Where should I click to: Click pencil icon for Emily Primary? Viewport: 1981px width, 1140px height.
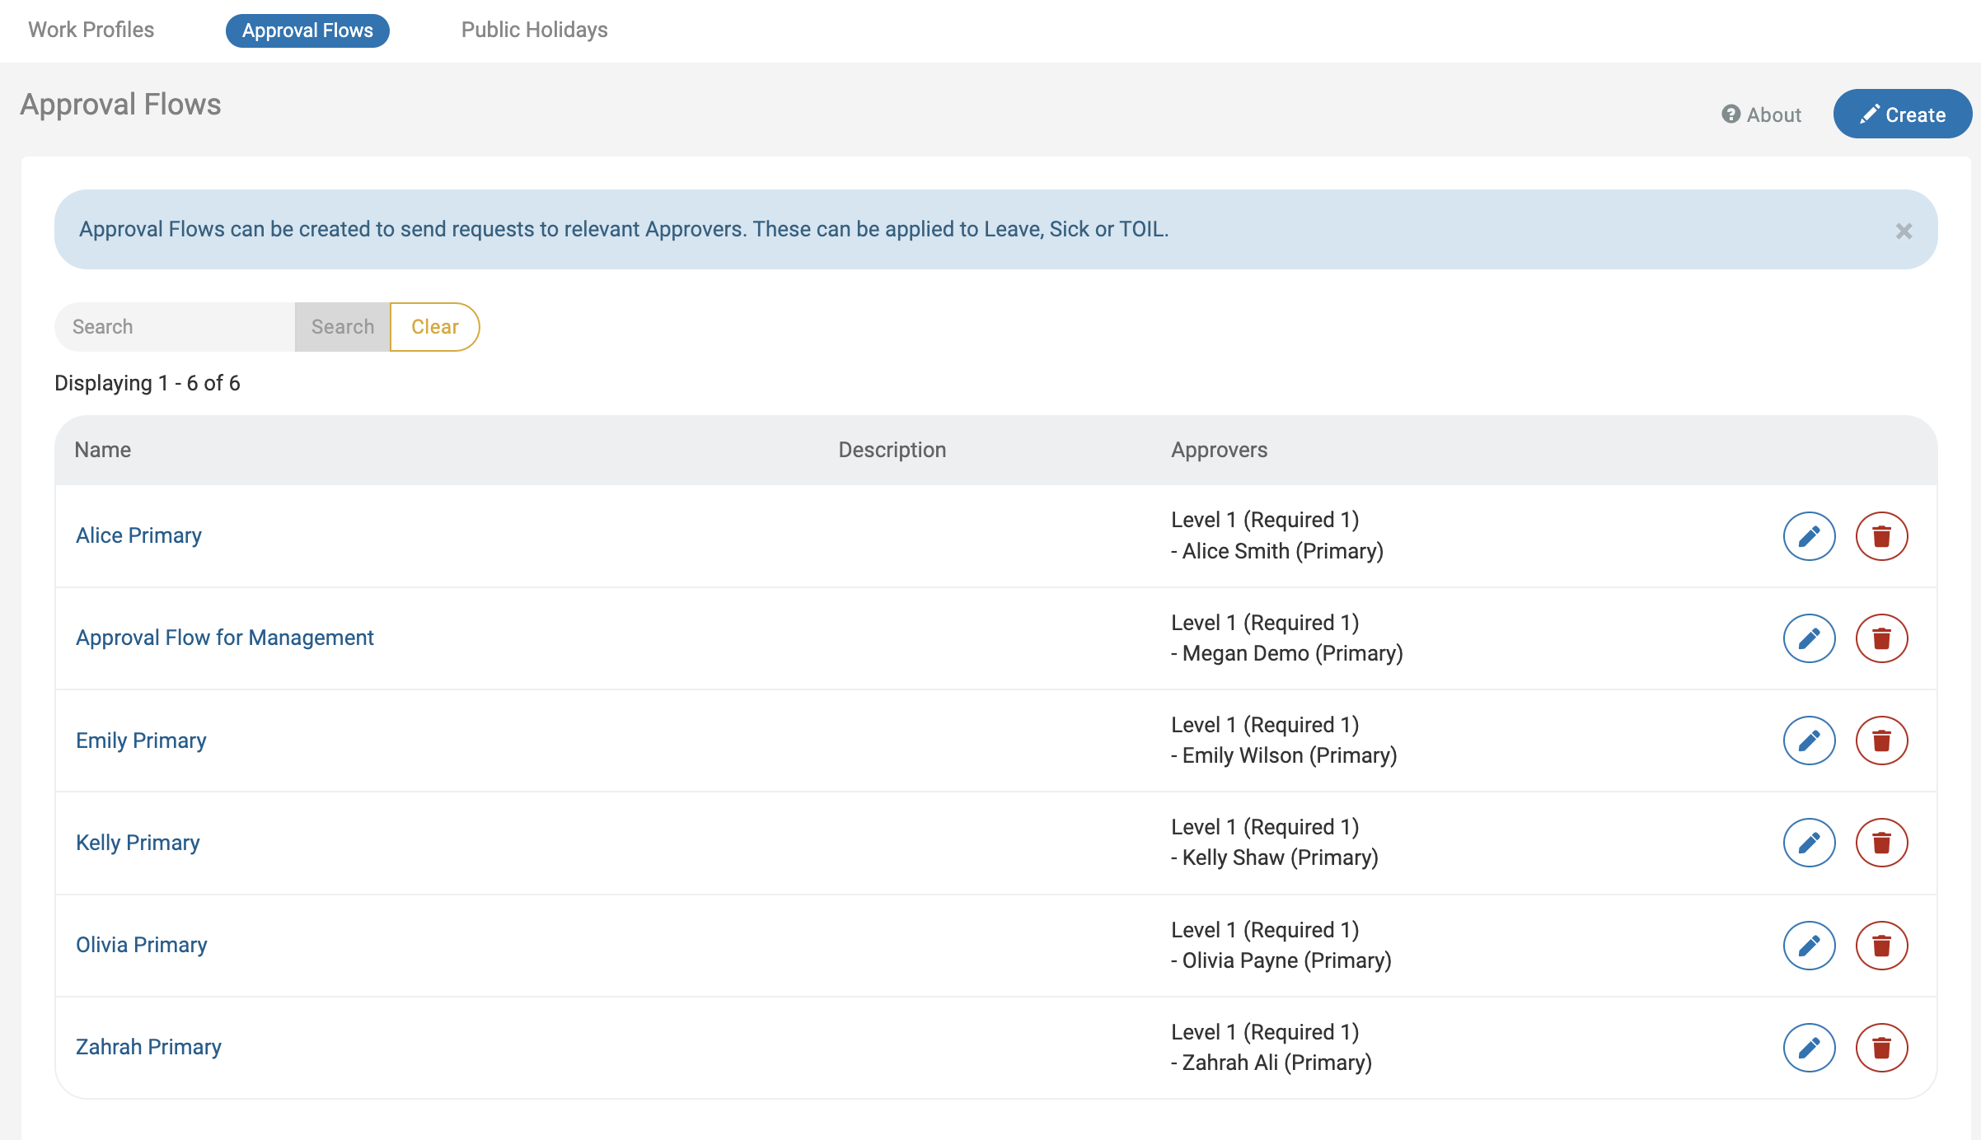coord(1809,741)
